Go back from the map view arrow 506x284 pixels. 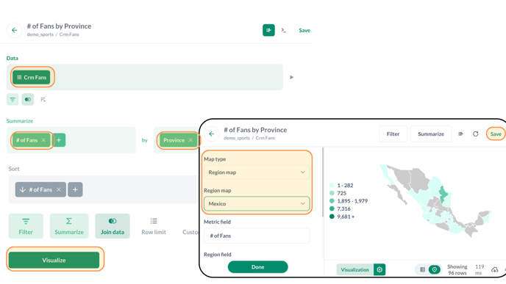click(x=212, y=134)
